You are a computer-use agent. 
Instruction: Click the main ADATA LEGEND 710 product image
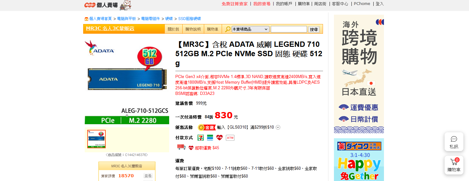pos(127,82)
